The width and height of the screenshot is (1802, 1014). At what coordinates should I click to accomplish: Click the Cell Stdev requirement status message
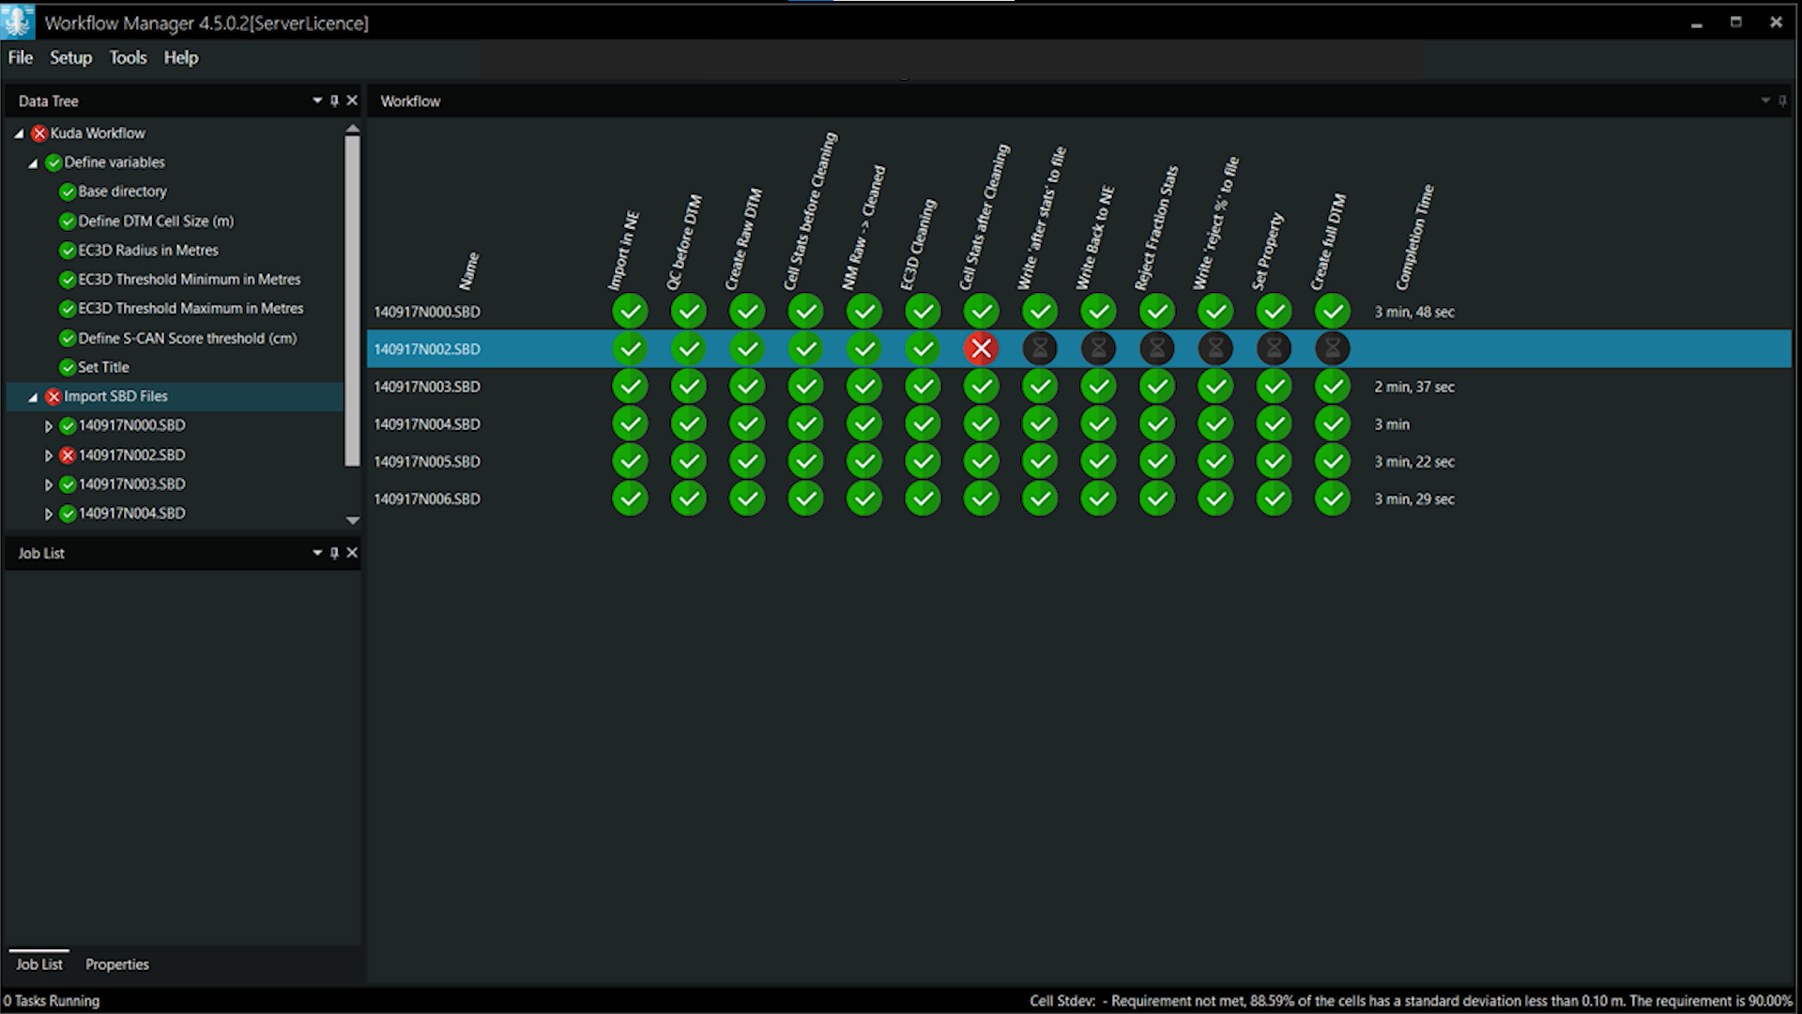(1411, 1001)
